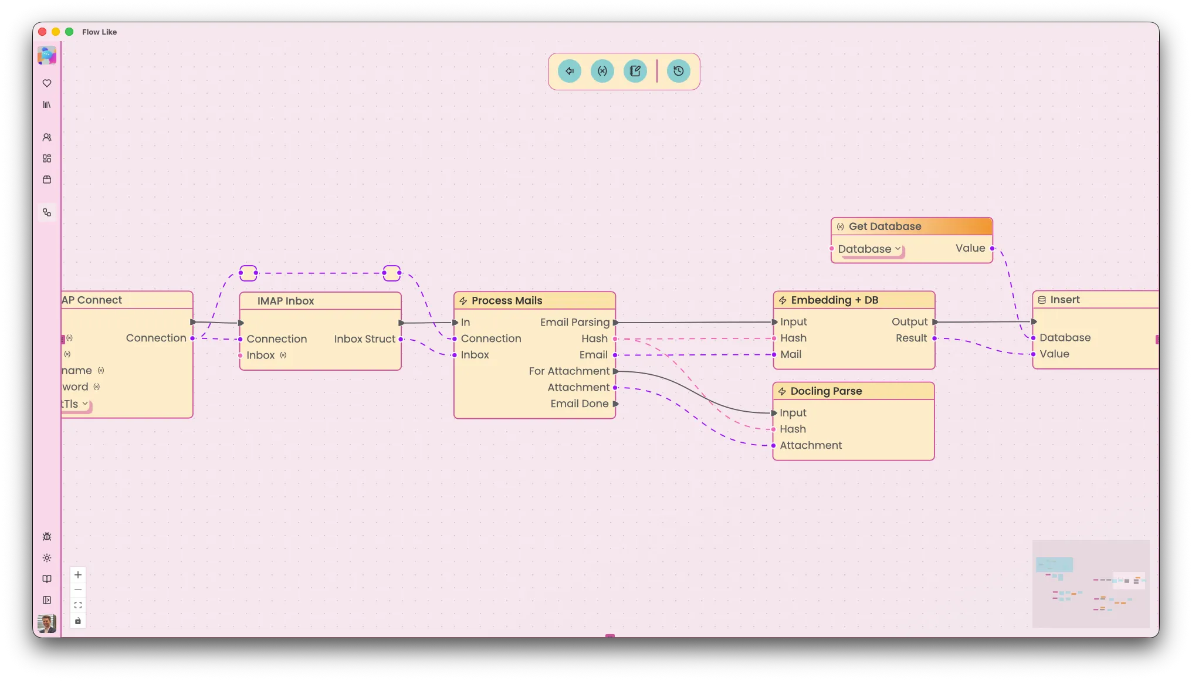
Task: Expand the Tls dropdown in IMAP Connect
Action: tap(75, 404)
